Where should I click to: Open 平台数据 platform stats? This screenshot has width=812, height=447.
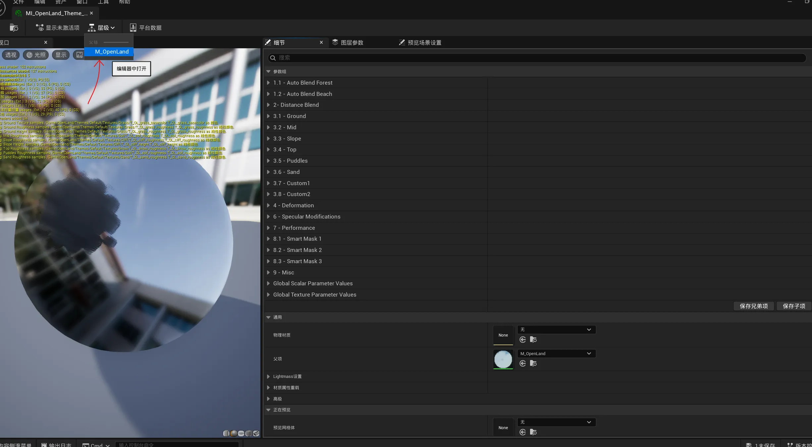[146, 28]
